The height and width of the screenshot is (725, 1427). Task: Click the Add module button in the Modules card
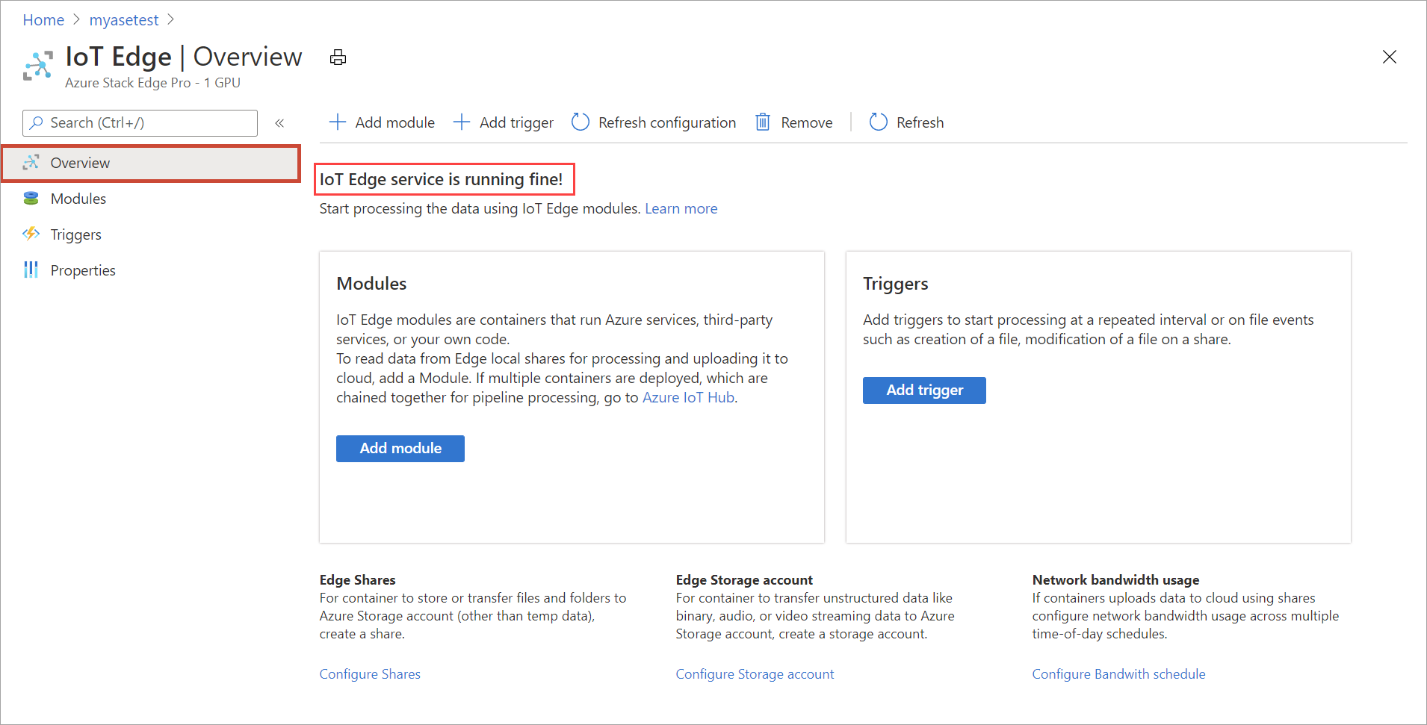(x=400, y=448)
